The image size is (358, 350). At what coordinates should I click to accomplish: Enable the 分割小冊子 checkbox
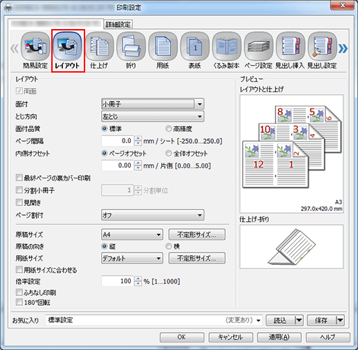coord(19,190)
